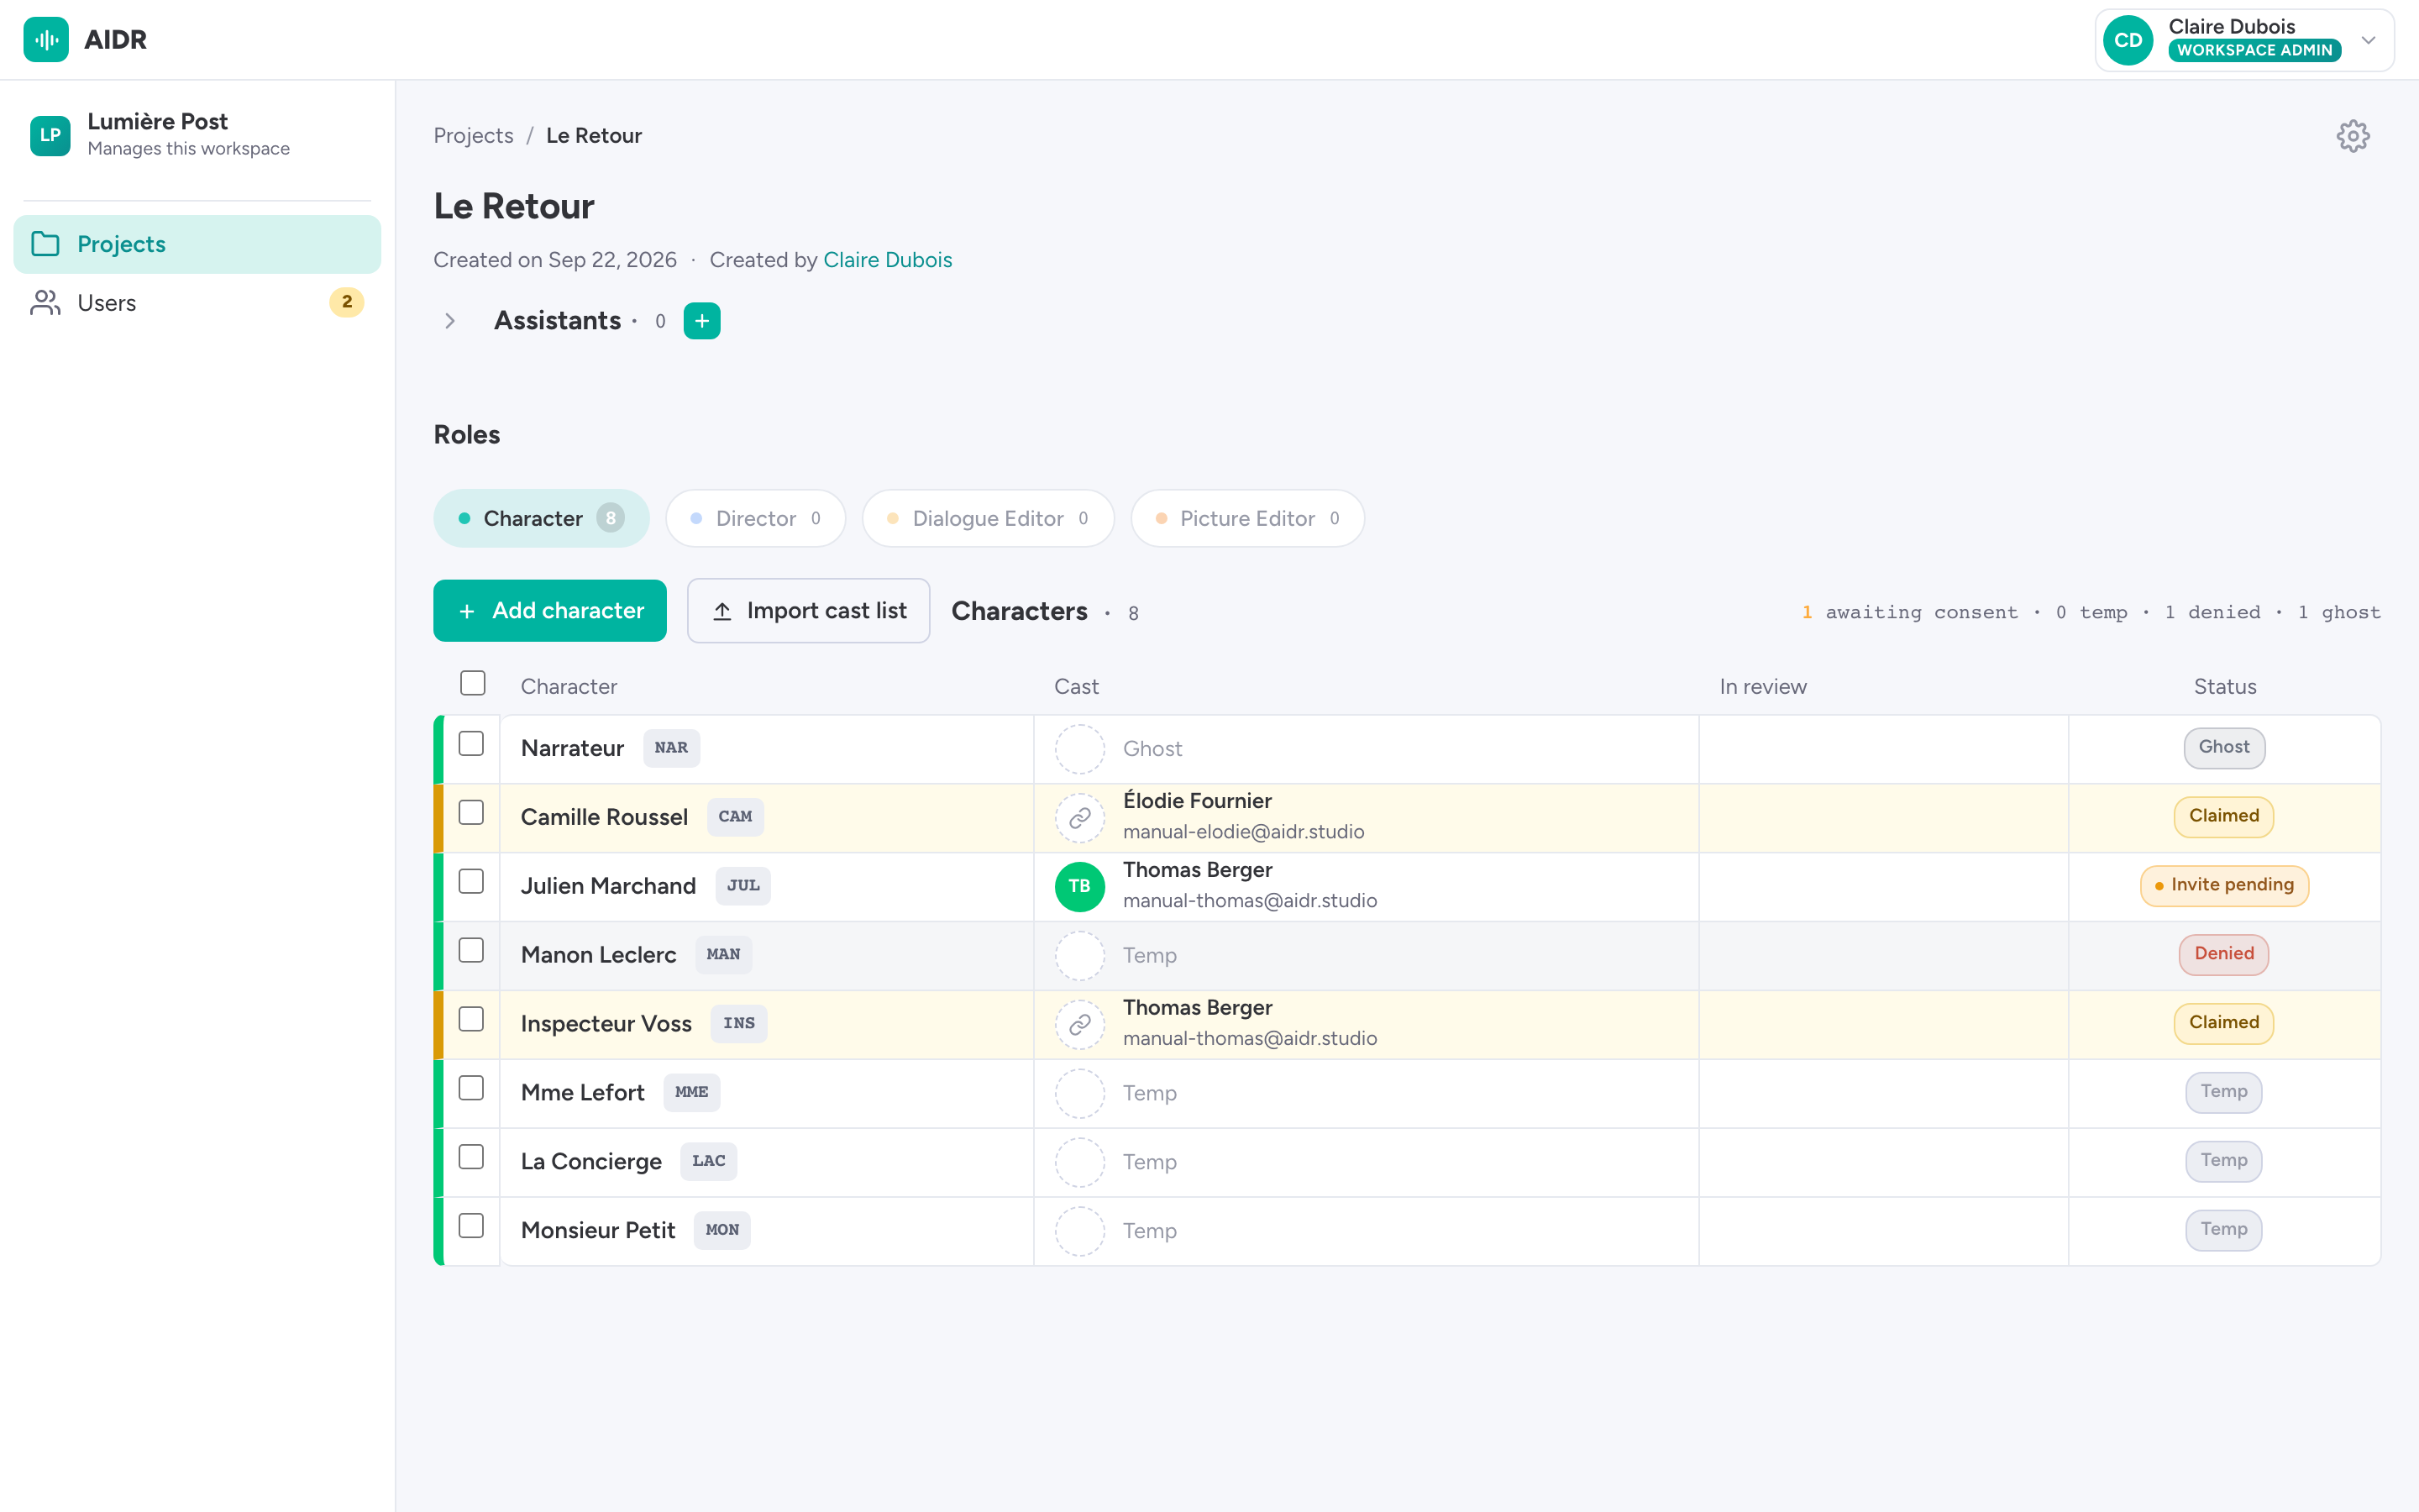
Task: Click the empty cast avatar for Monsieur Petit
Action: [x=1079, y=1231]
